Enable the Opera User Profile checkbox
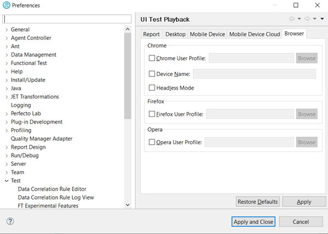328x234 pixels. (151, 142)
